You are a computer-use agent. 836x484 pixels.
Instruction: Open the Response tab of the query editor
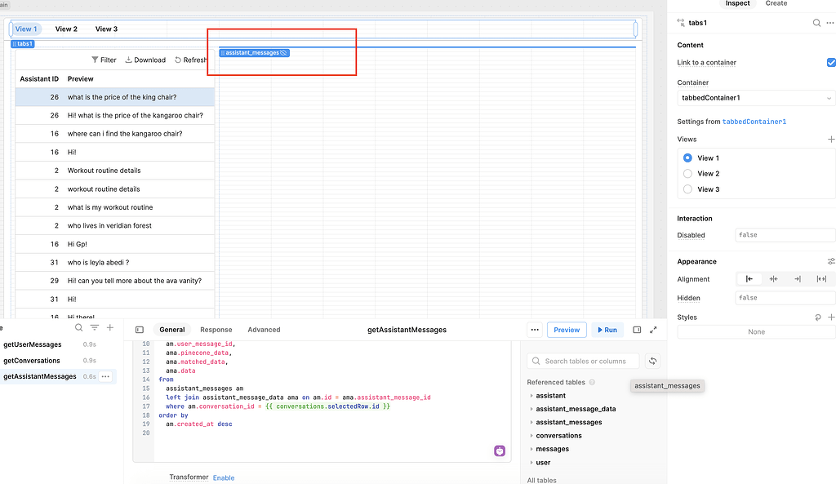click(x=216, y=330)
